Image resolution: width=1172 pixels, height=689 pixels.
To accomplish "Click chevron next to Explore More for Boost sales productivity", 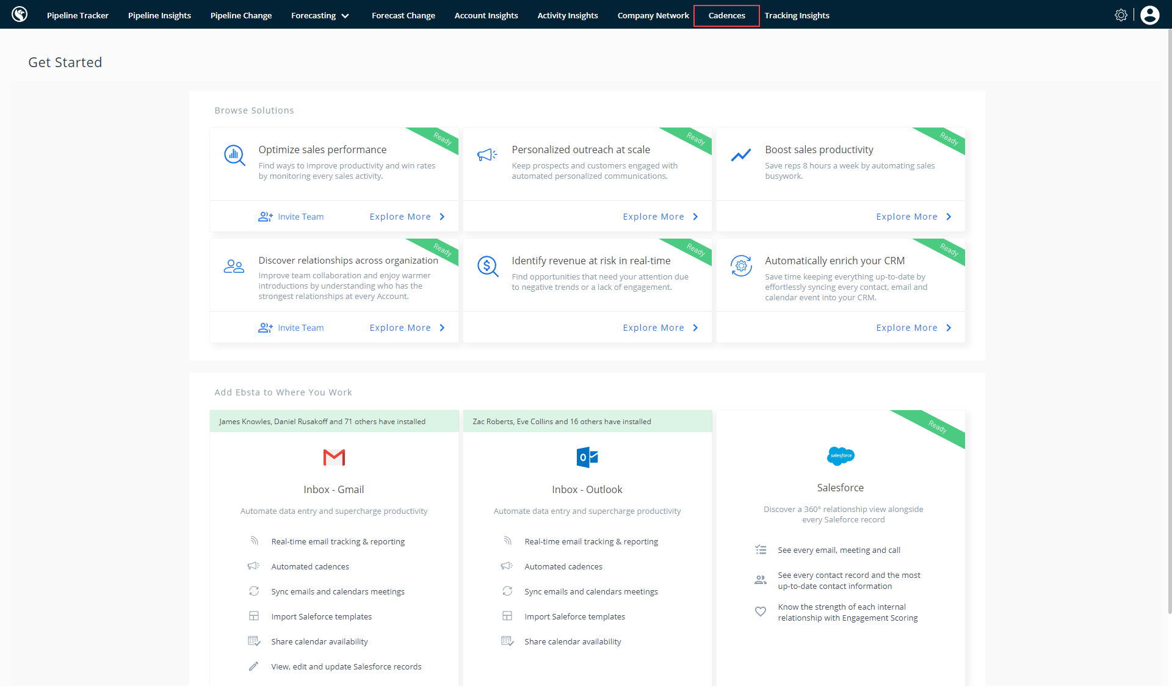I will coord(949,217).
